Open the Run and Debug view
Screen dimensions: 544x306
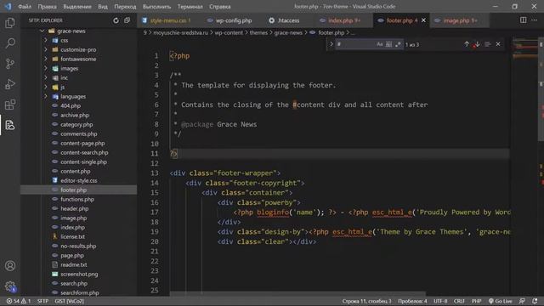tap(10, 84)
